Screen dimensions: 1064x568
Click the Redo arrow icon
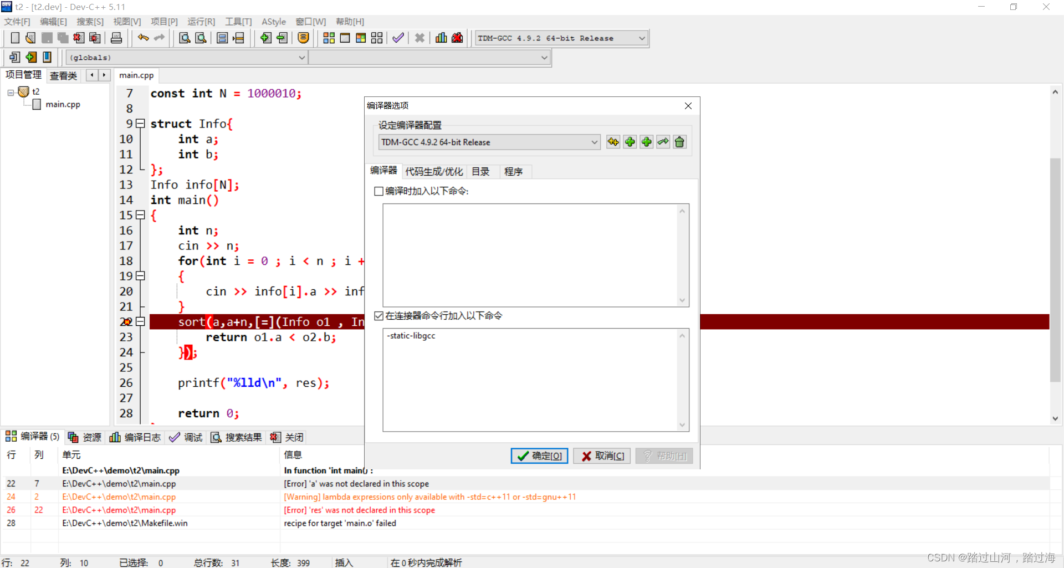click(x=160, y=38)
